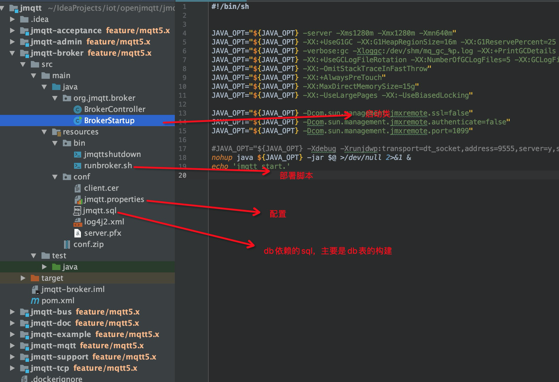Click the Maven pom.xml icon
The width and height of the screenshot is (559, 382).
(x=35, y=301)
